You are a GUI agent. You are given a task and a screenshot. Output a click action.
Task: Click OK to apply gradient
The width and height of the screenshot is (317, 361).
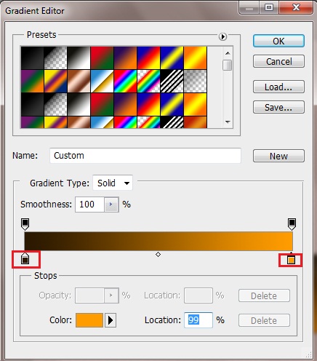[x=278, y=41]
